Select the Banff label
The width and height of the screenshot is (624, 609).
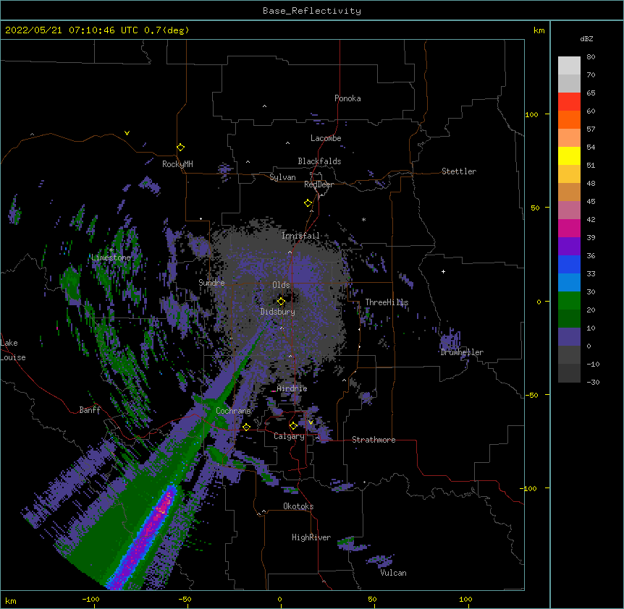[90, 410]
